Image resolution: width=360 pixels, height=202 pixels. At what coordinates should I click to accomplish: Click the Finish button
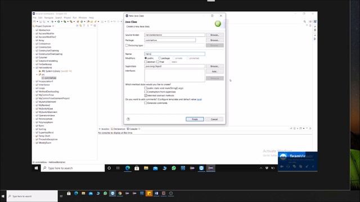tap(195, 119)
